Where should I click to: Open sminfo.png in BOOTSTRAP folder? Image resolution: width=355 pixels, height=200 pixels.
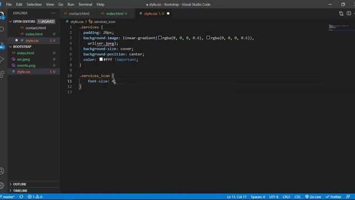coord(26,66)
